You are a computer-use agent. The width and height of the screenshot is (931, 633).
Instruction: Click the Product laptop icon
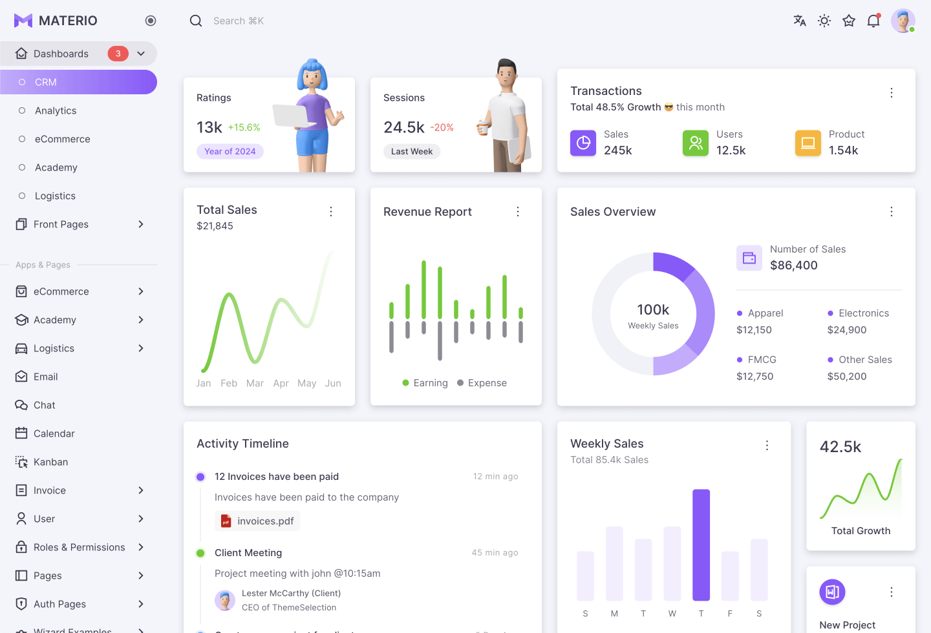coord(808,143)
